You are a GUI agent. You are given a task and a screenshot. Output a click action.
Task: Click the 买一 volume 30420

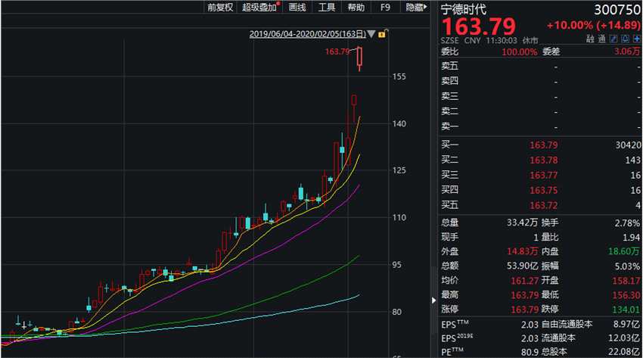tap(628, 145)
